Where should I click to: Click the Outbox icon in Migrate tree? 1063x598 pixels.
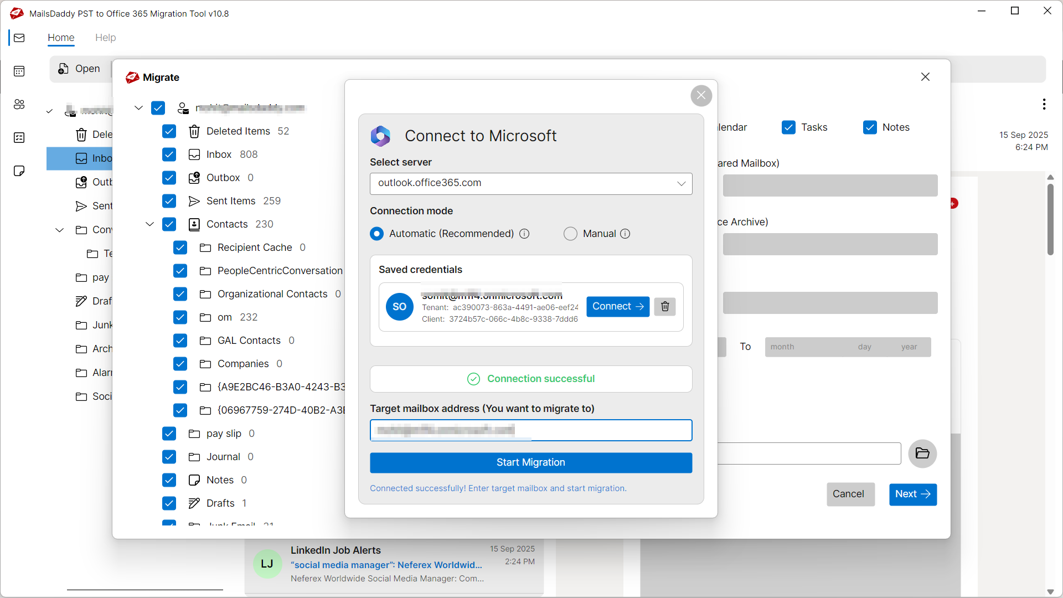(x=194, y=178)
